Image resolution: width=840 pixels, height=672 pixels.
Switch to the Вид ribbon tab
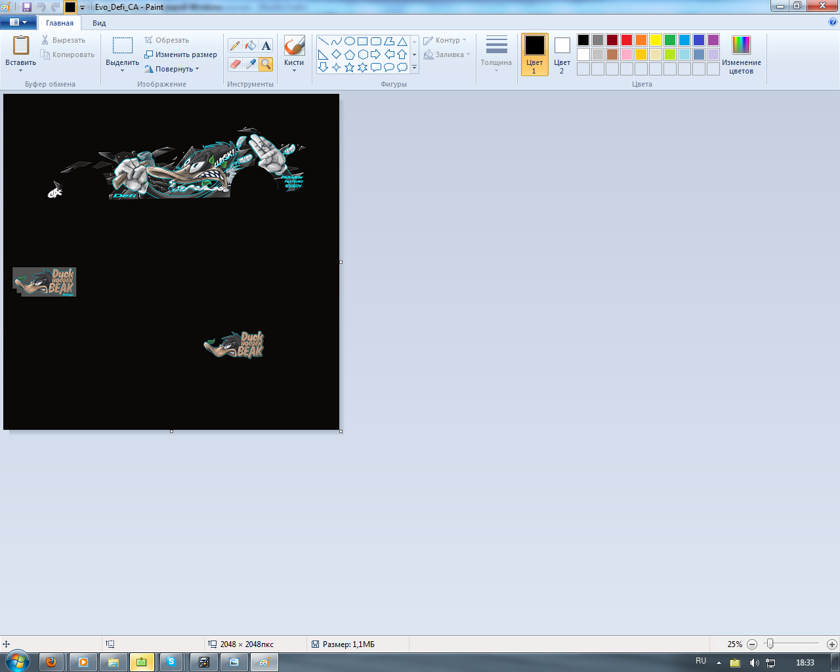pyautogui.click(x=99, y=23)
